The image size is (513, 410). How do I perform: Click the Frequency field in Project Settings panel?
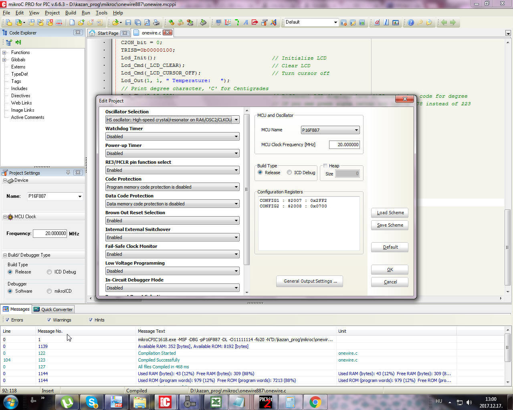pos(50,233)
